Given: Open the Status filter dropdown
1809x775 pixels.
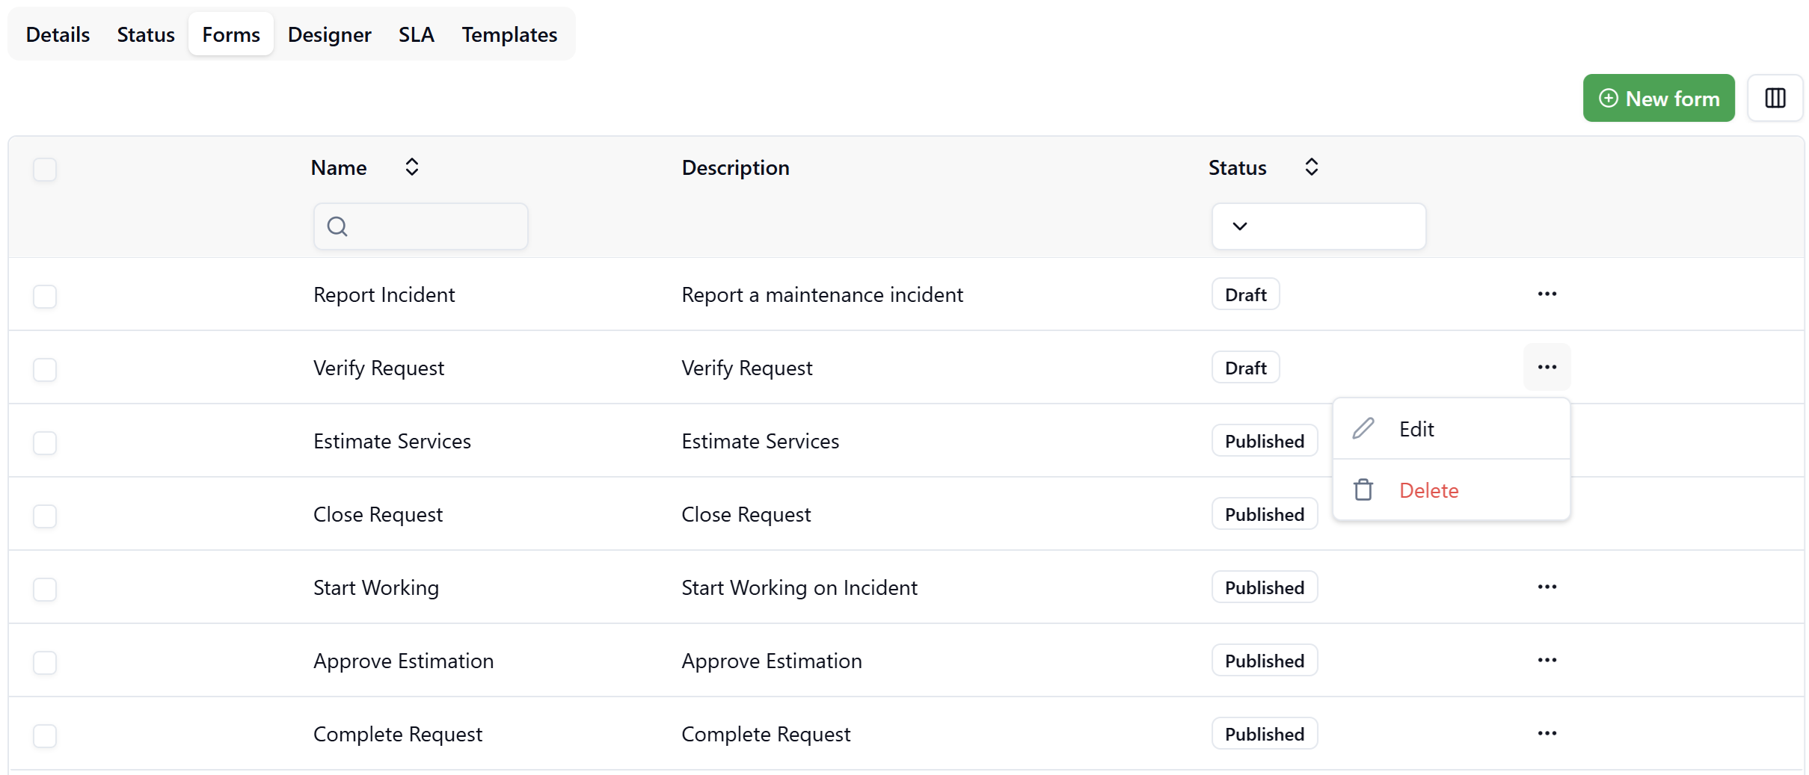Looking at the screenshot, I should click(1318, 226).
